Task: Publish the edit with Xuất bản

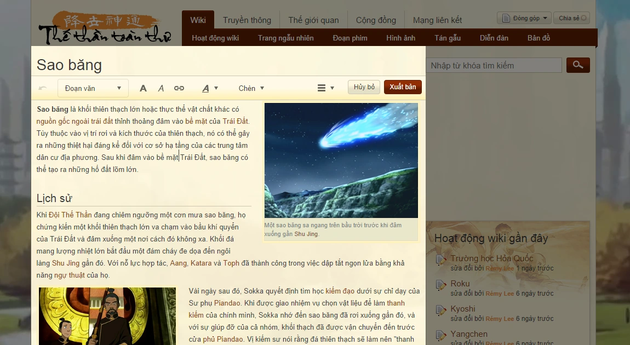Action: (403, 87)
